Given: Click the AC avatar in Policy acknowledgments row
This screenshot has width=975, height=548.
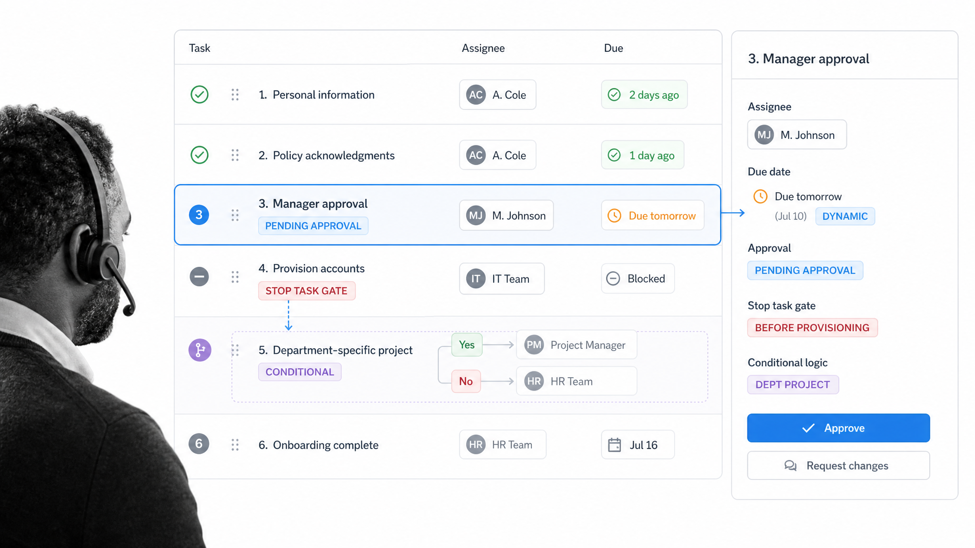Looking at the screenshot, I should point(476,155).
